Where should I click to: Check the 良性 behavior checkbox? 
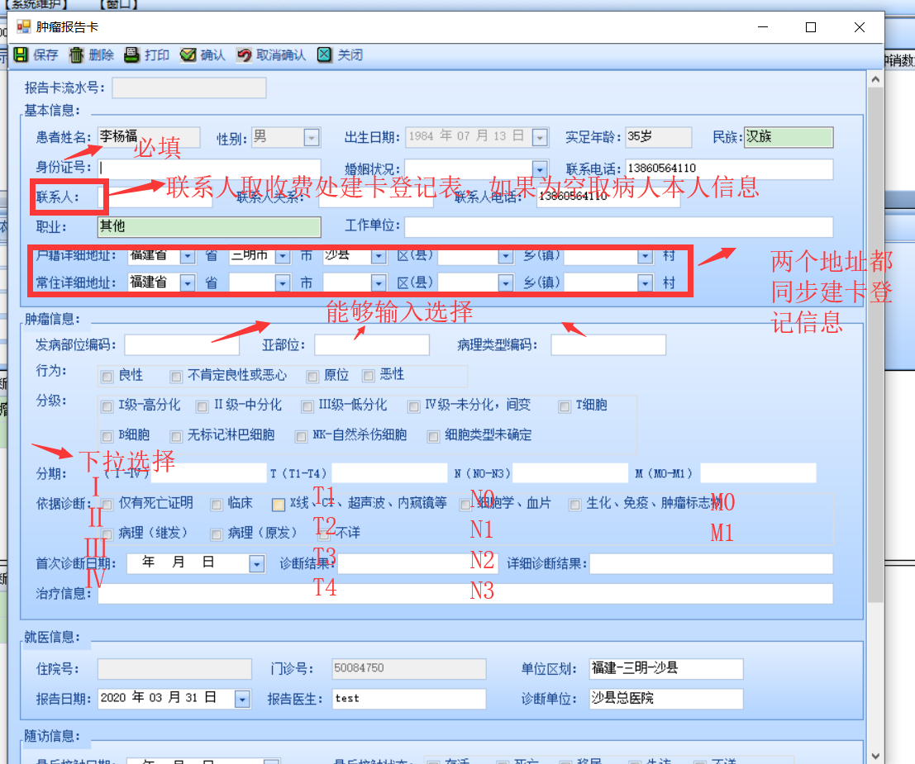coord(107,377)
